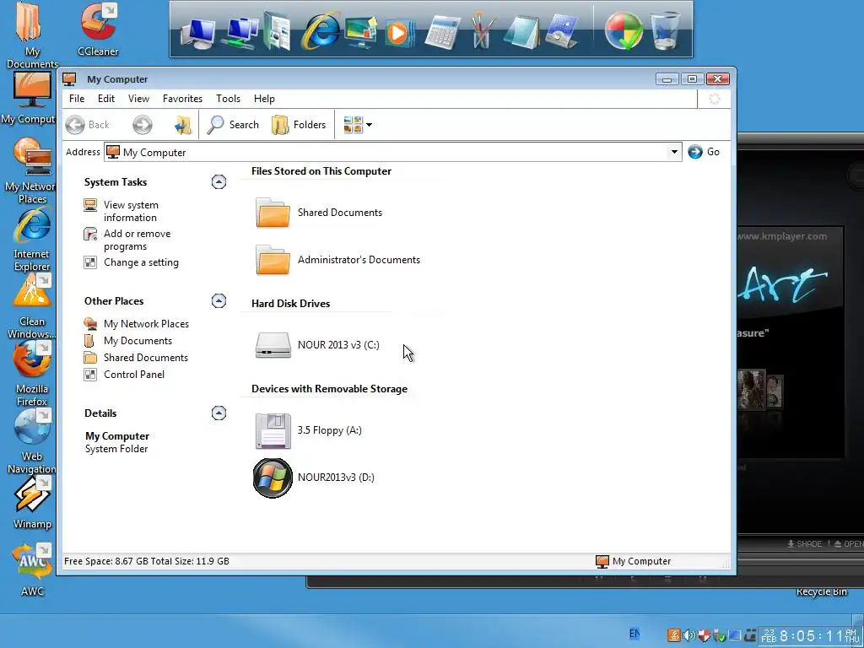Select AWC desktop shortcut
Screen dimensions: 864x648
coord(32,570)
